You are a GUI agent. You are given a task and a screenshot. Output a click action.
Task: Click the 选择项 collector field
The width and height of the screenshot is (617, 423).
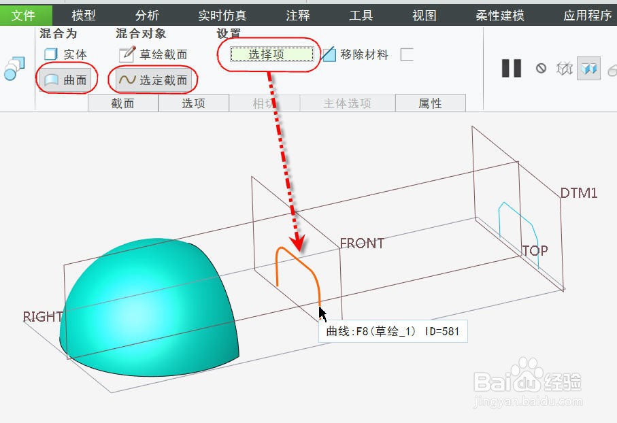click(272, 54)
